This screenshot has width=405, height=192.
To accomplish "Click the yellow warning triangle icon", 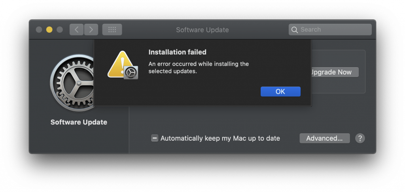I will point(120,64).
